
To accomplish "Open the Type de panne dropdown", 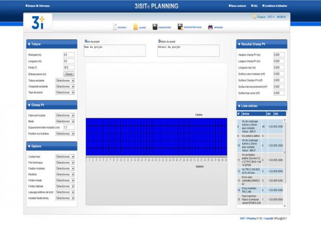I will [x=65, y=92].
